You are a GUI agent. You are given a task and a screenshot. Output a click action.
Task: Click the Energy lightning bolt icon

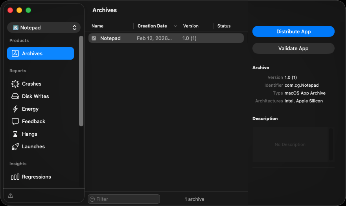[15, 109]
